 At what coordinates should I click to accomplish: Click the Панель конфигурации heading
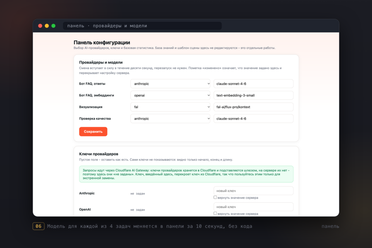click(102, 43)
